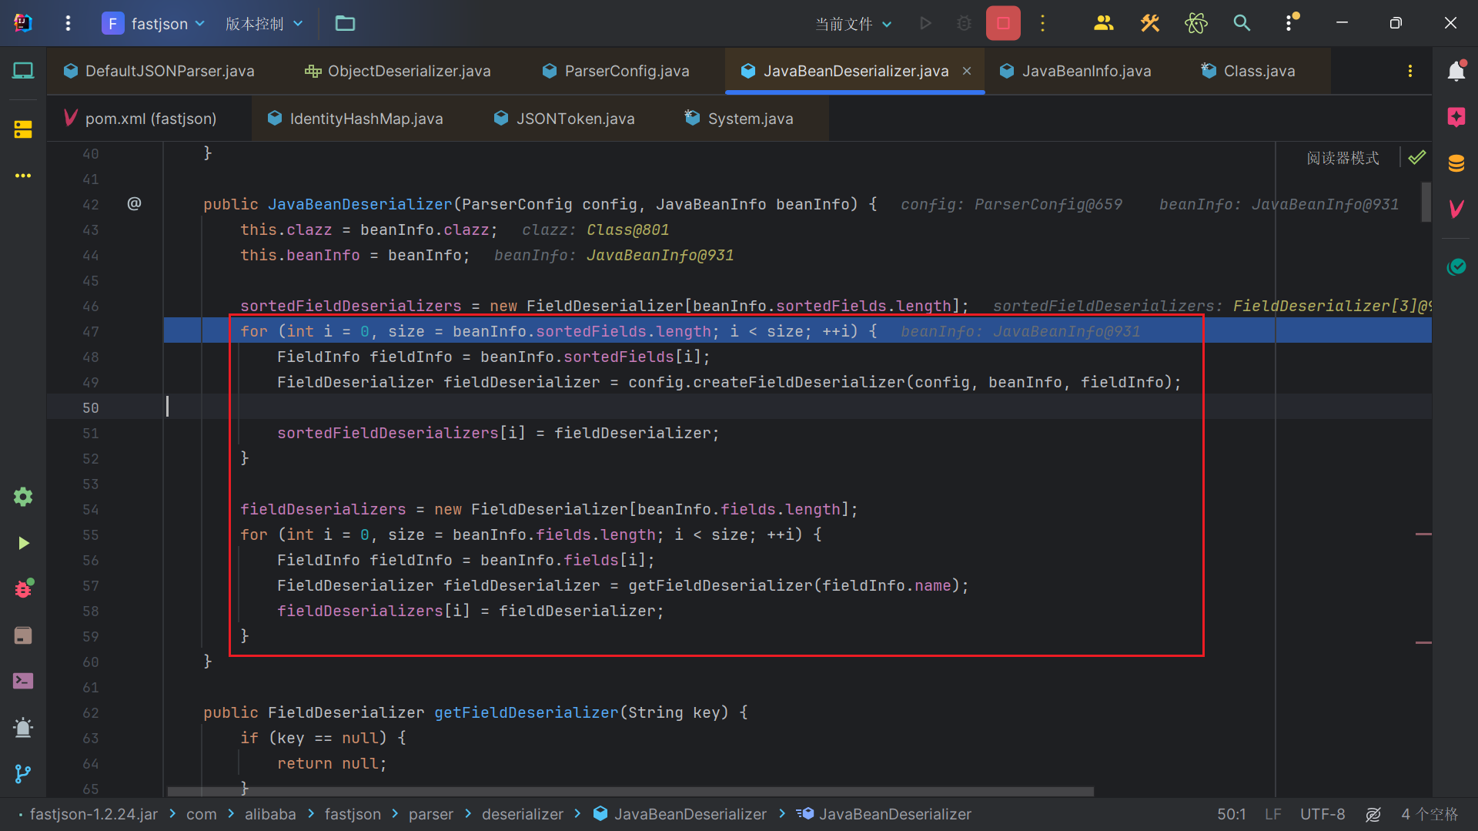1478x831 pixels.
Task: Click JavaBeanDeserializer class breadcrumb
Action: pos(680,814)
